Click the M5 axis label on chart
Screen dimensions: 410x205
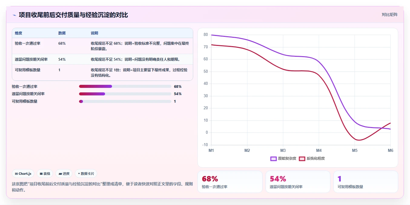(355, 150)
